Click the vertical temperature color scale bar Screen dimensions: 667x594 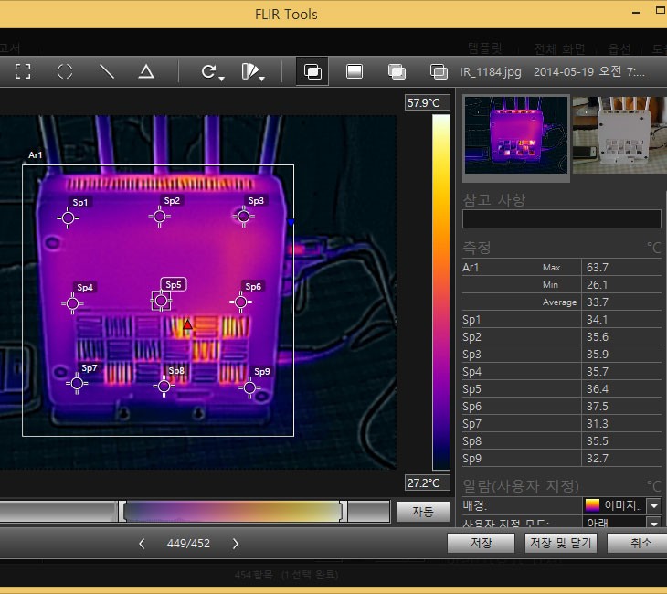(x=441, y=292)
